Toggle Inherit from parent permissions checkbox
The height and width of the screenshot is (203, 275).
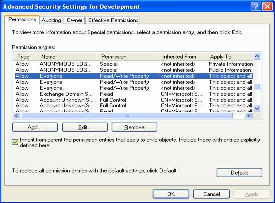(15, 142)
